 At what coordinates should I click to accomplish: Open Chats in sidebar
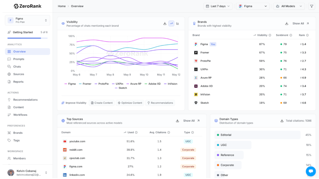27,67
